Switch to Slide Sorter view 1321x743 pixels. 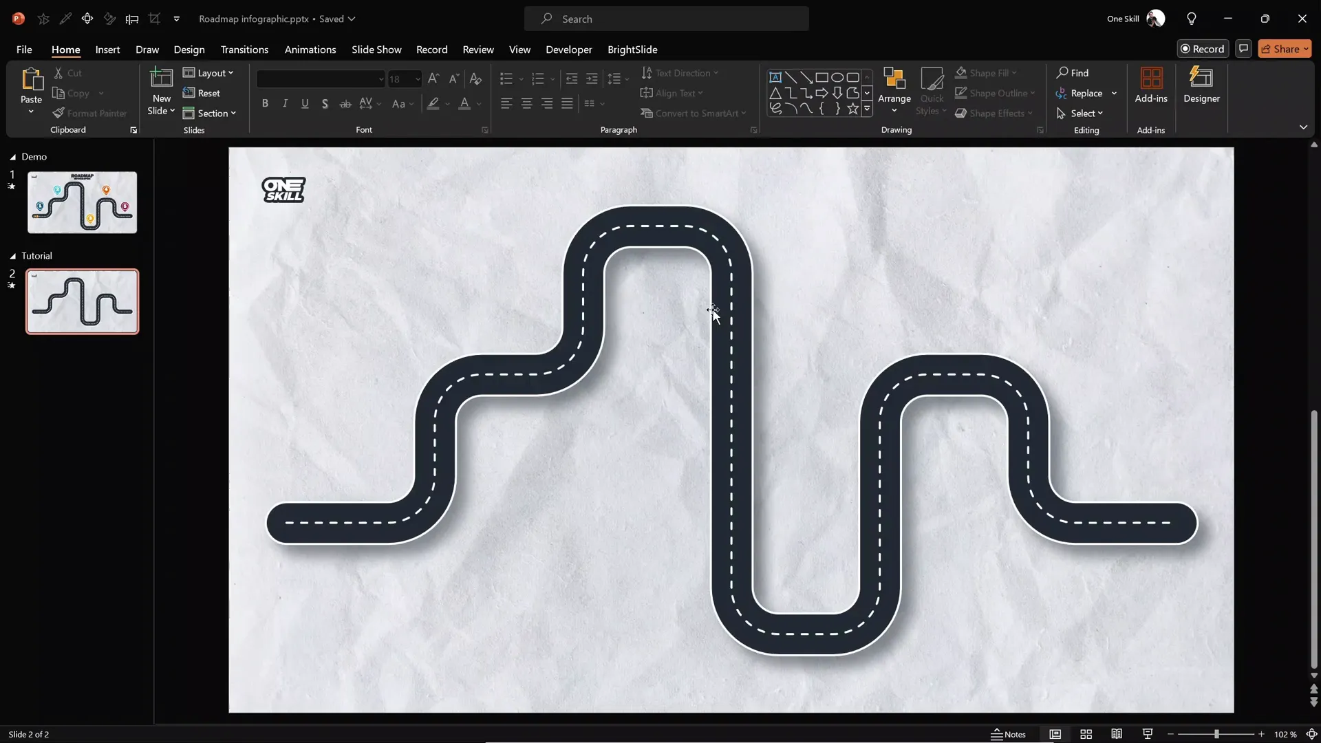tap(1086, 734)
